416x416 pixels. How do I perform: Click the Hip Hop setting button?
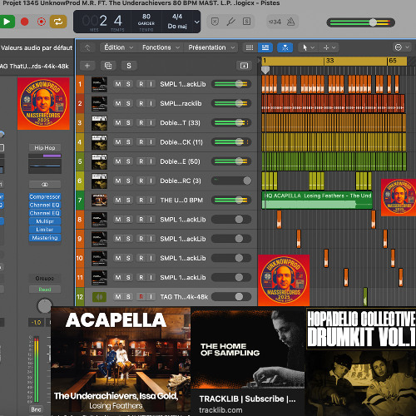[45, 148]
